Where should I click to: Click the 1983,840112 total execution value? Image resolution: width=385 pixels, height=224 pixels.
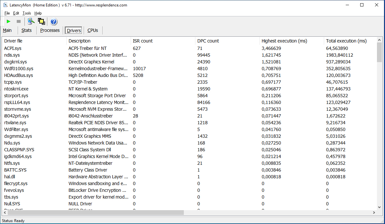[x=340, y=55]
